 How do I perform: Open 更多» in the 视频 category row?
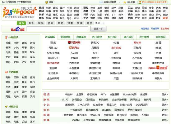[x=164, y=95]
